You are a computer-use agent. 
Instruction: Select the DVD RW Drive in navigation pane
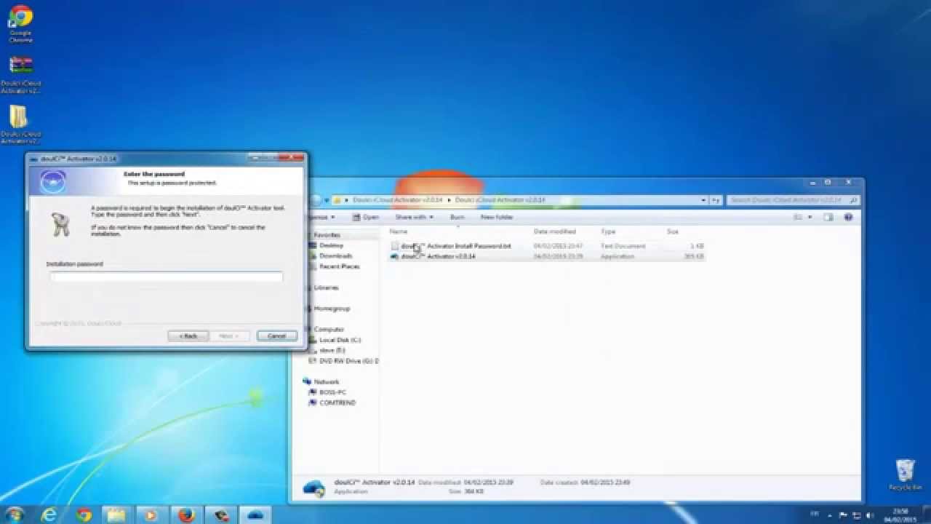(x=348, y=361)
